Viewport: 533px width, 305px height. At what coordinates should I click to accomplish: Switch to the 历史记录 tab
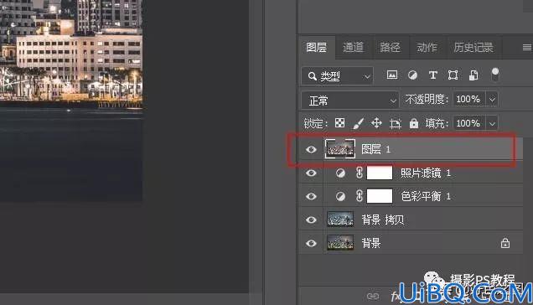(473, 47)
